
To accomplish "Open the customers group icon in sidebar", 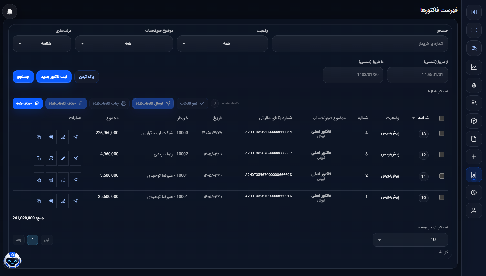I will pyautogui.click(x=474, y=103).
